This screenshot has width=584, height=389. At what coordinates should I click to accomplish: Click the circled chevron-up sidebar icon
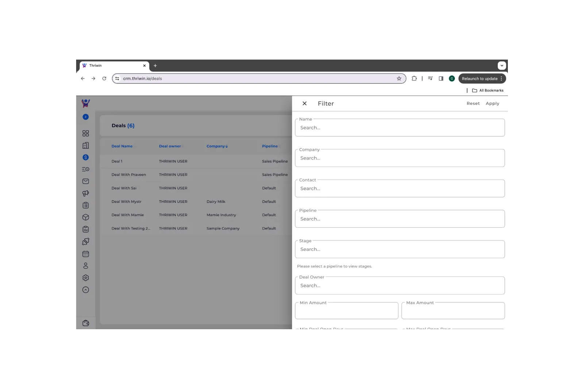[x=86, y=290]
